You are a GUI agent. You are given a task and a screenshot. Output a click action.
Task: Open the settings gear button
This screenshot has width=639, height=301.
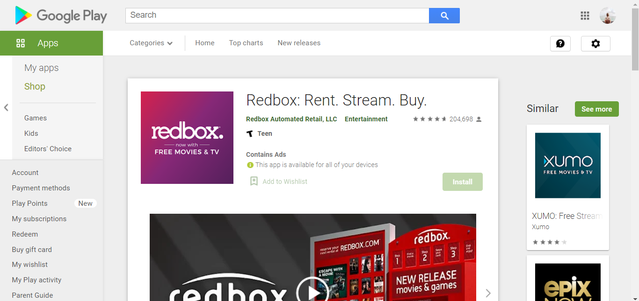click(595, 43)
